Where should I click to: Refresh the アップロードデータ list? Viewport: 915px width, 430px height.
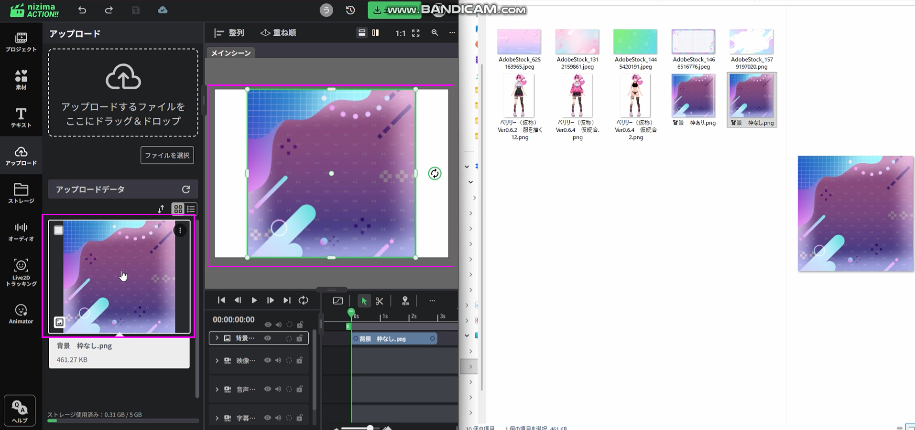[186, 189]
